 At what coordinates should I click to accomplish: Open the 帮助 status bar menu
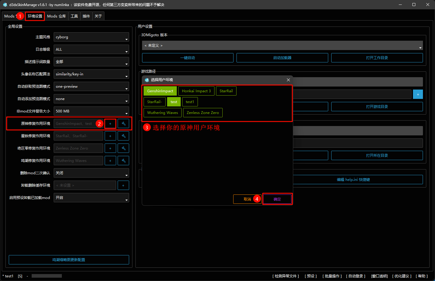(422, 276)
